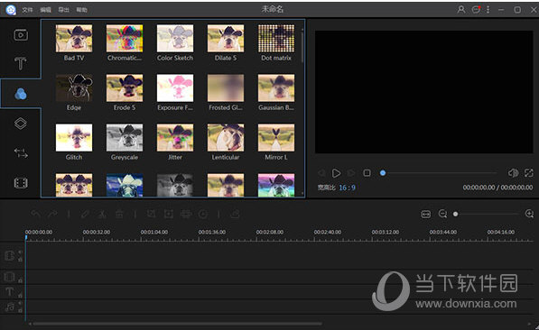
Task: Click the Edit pencil tool
Action: click(x=85, y=215)
